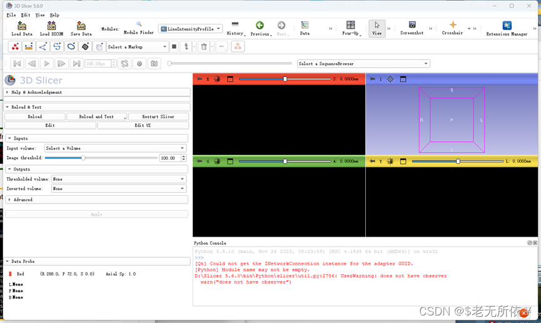Collapse the Data Probe section
Viewport: 541px width, 323px height.
(x=97, y=262)
